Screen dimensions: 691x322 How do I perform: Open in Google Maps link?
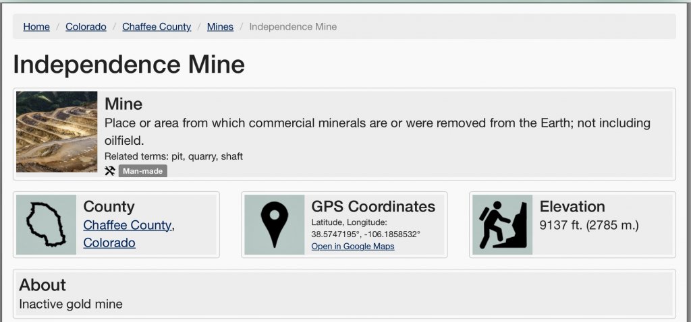pos(353,247)
